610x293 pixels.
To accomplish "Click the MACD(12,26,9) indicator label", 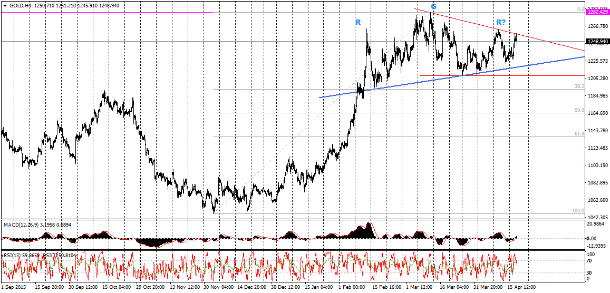I will pos(21,224).
